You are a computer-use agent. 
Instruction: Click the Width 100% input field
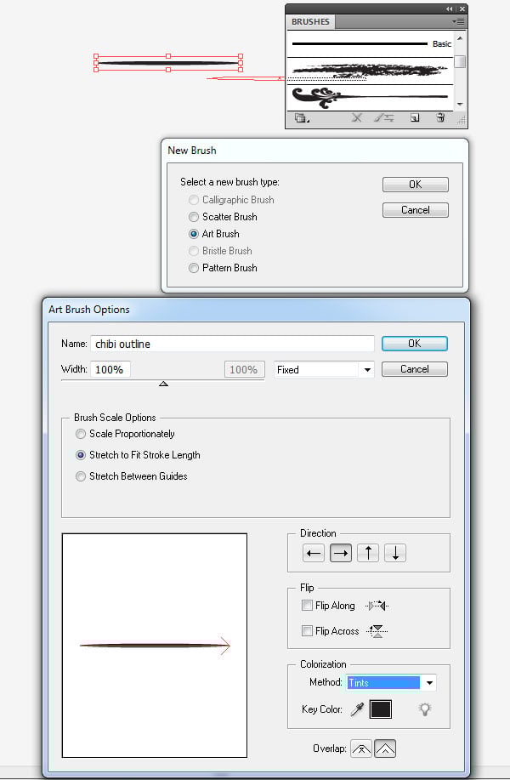[x=110, y=370]
